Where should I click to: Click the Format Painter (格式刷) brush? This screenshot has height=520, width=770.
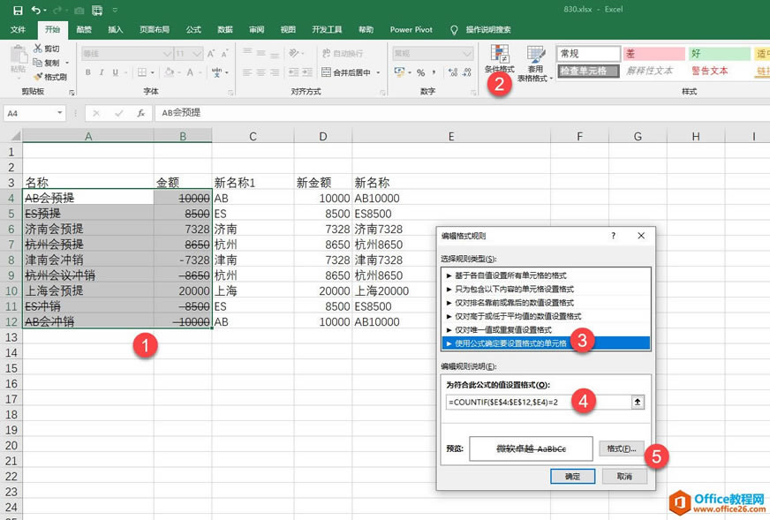[38, 77]
